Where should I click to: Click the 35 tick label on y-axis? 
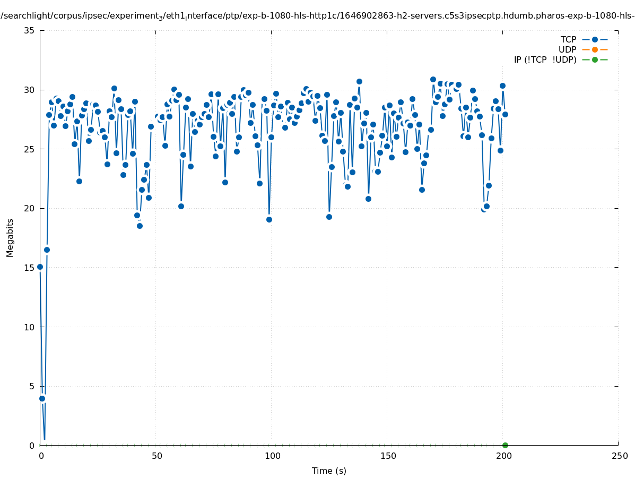pos(30,30)
